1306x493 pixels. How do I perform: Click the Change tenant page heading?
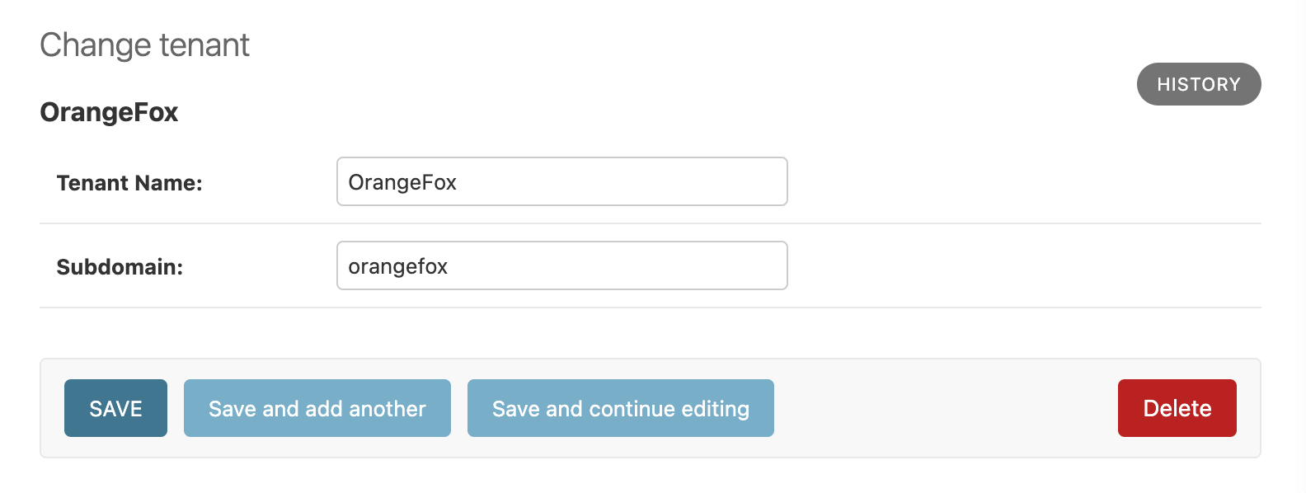[144, 45]
